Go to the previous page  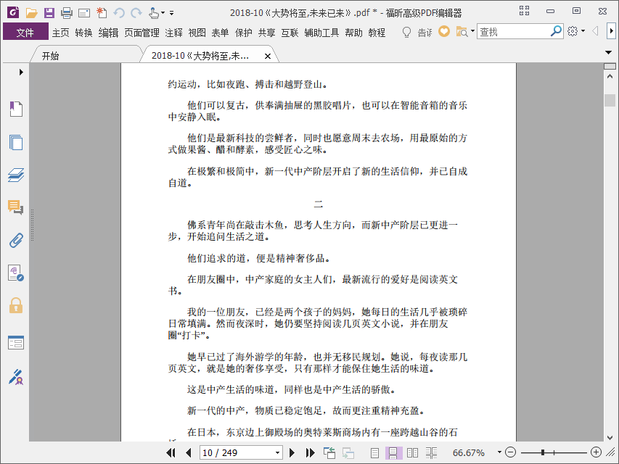click(188, 452)
